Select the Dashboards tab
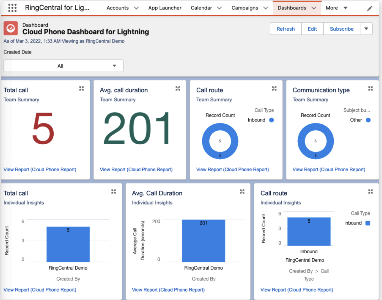Viewport: 382px width, 300px height. click(x=292, y=8)
